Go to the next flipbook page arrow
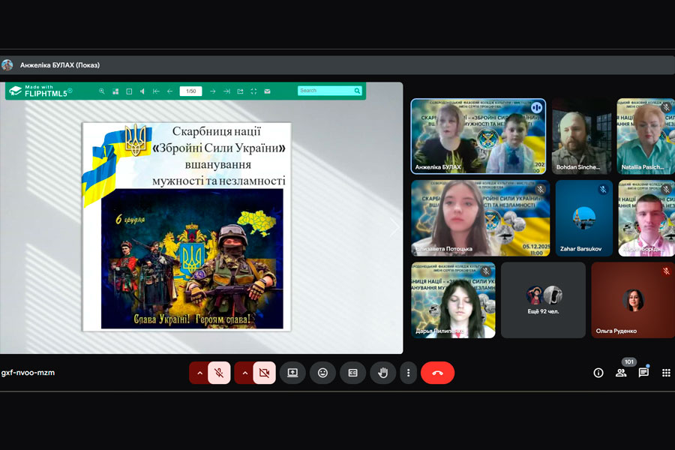675x450 pixels. click(213, 91)
